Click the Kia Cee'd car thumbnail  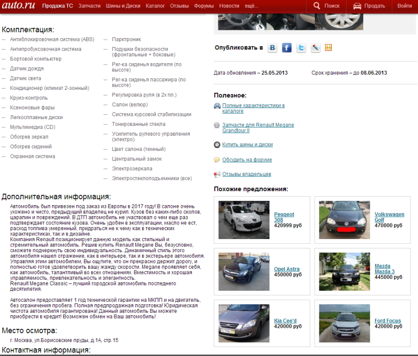point(244,323)
